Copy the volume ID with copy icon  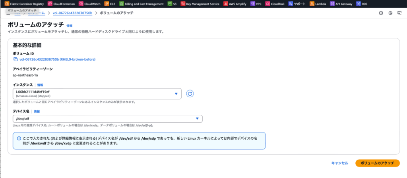point(16,59)
